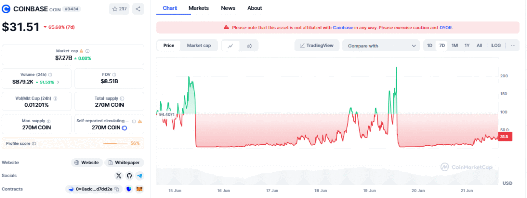527x198 pixels.
Task: Switch to the Markets tab
Action: 199,8
